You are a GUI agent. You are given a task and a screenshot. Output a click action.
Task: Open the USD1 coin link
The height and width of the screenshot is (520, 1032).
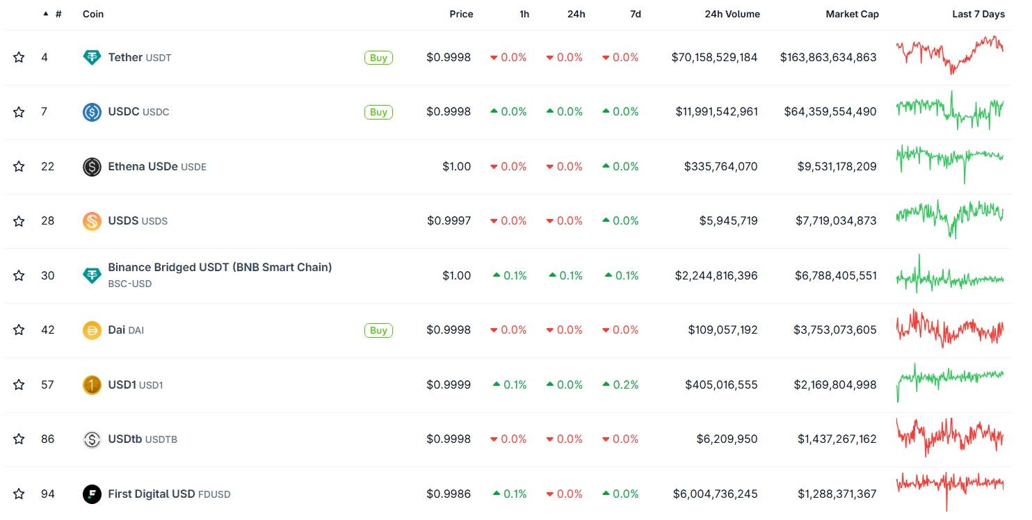coord(136,385)
